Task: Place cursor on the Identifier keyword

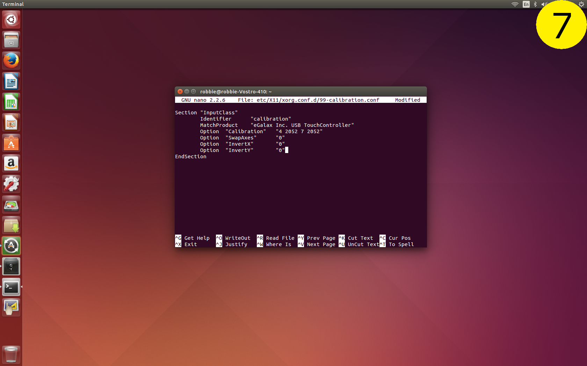Action: coord(216,119)
